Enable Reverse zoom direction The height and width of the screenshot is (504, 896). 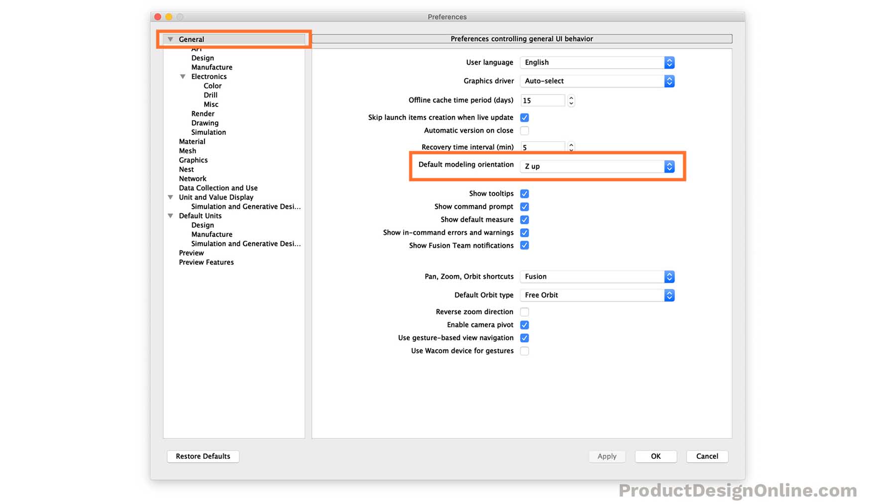pyautogui.click(x=524, y=312)
